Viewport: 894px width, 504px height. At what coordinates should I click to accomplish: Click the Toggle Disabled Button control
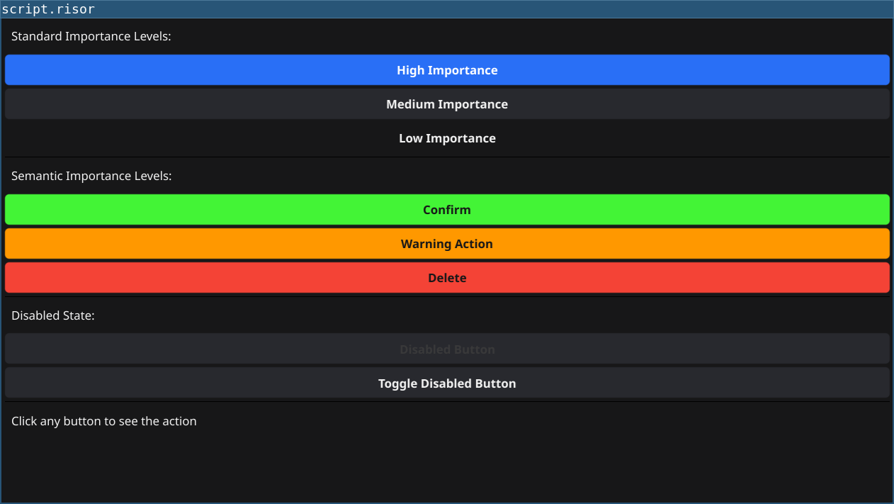pyautogui.click(x=447, y=383)
